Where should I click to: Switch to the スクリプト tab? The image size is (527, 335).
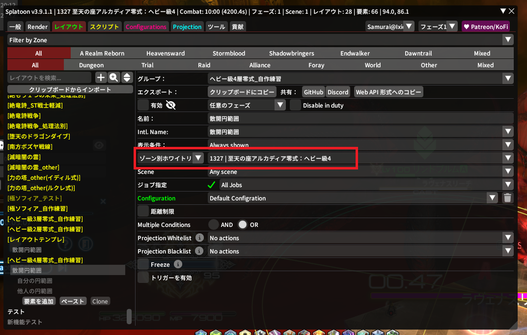point(105,27)
